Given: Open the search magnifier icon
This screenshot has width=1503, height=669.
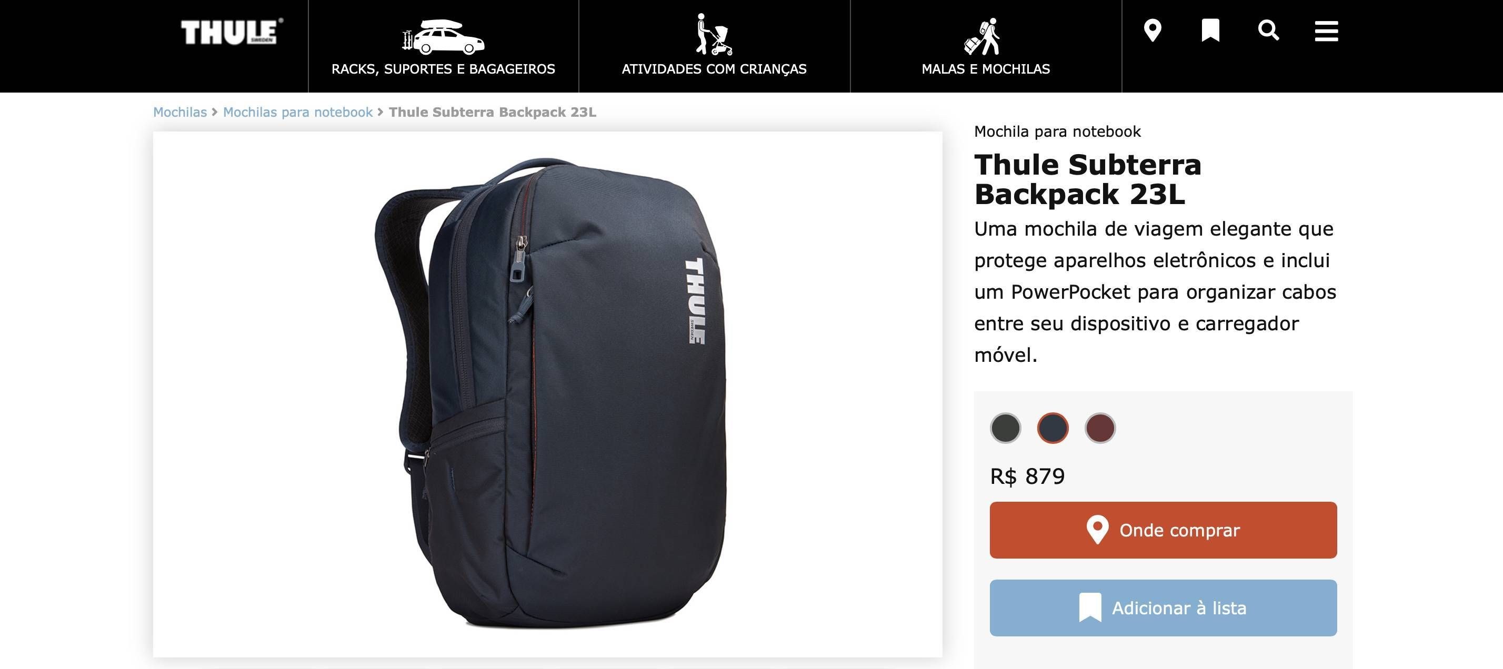Looking at the screenshot, I should 1268,31.
